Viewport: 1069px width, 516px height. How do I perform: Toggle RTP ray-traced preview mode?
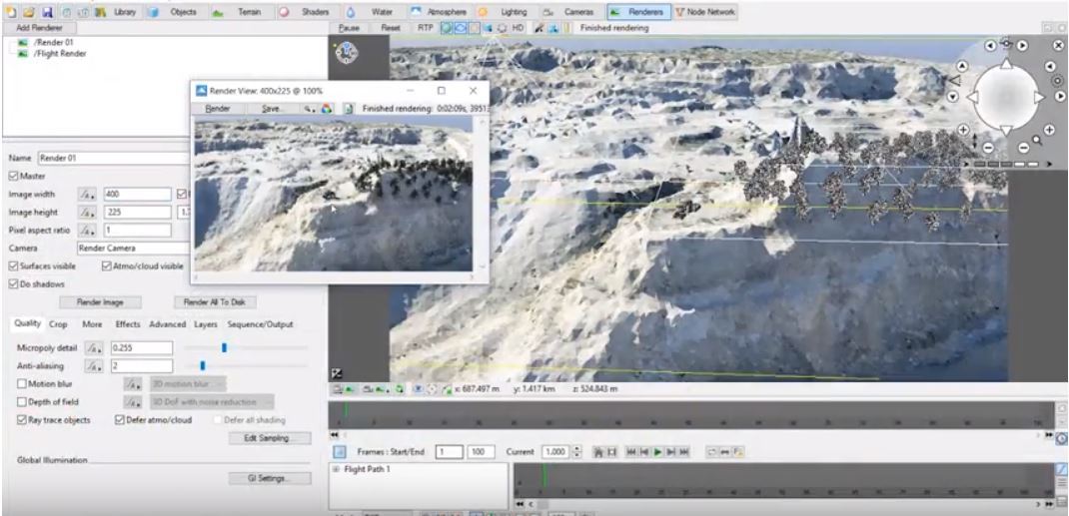(x=426, y=28)
